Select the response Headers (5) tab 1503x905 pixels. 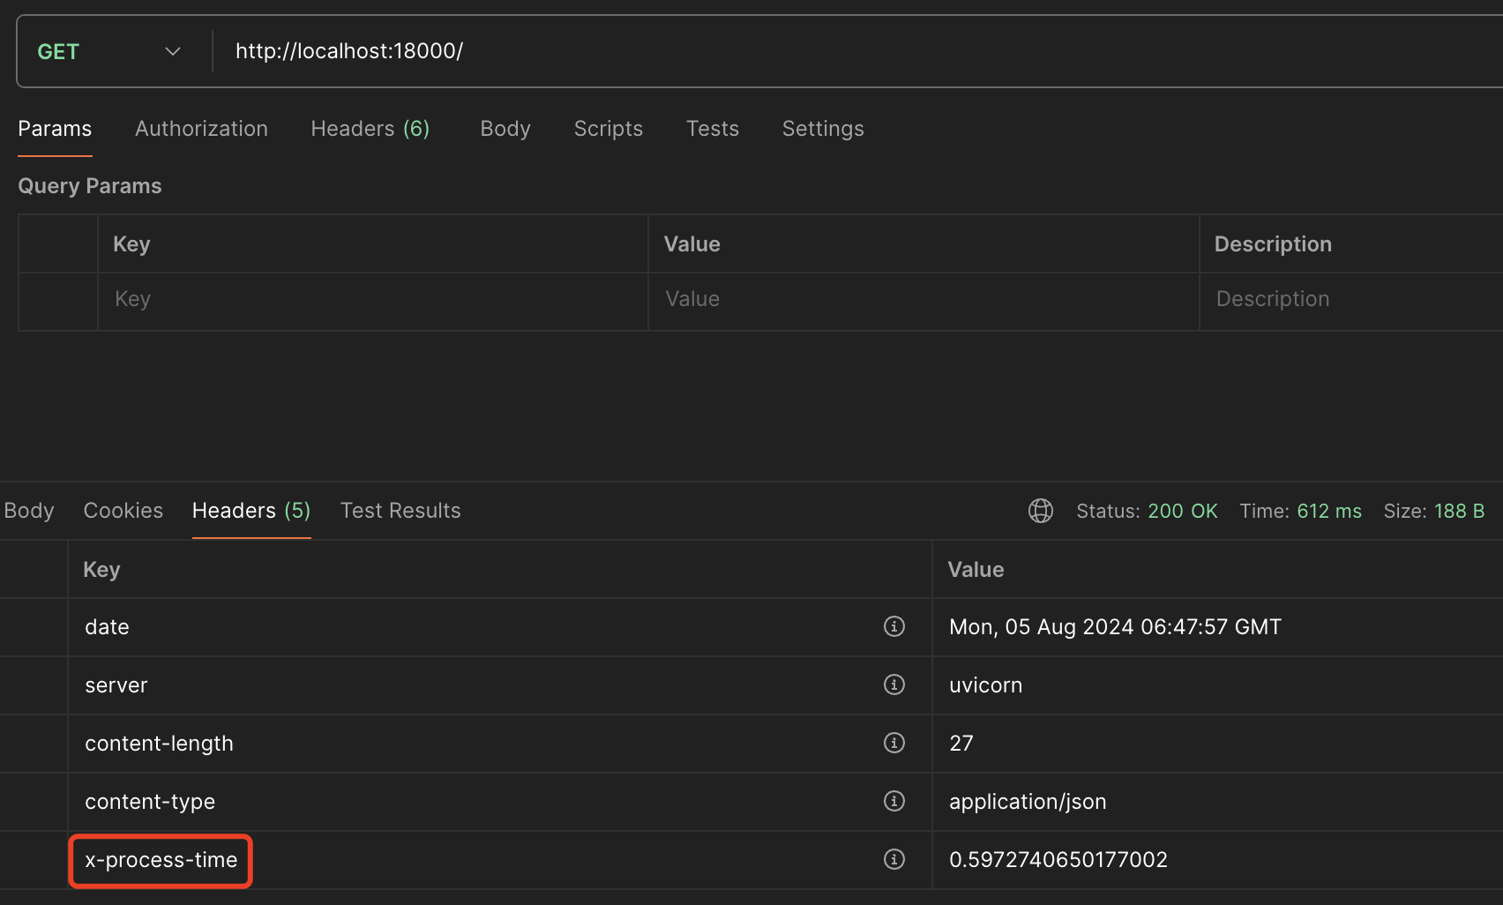coord(251,511)
